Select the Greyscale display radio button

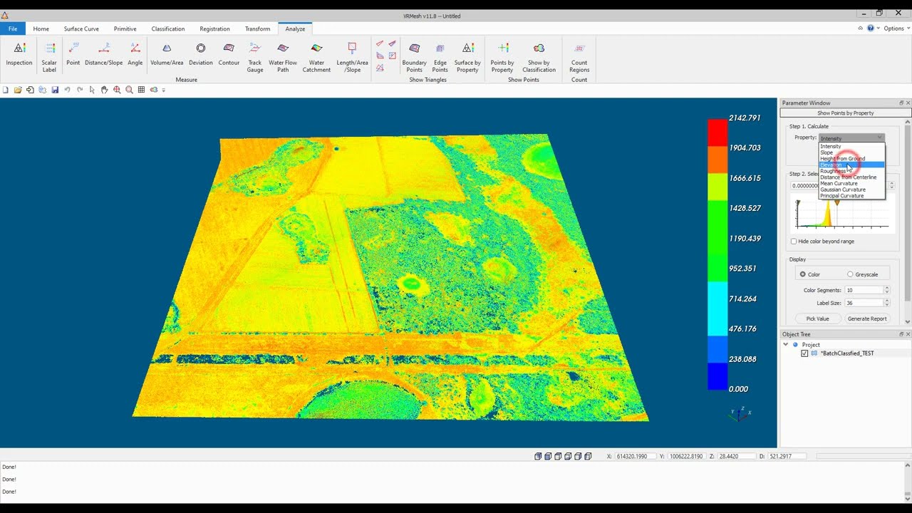click(850, 274)
